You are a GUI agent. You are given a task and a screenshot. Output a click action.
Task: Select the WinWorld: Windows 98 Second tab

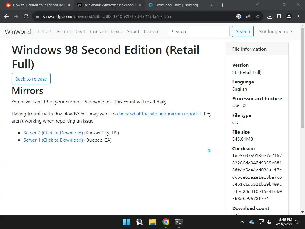coord(109,5)
